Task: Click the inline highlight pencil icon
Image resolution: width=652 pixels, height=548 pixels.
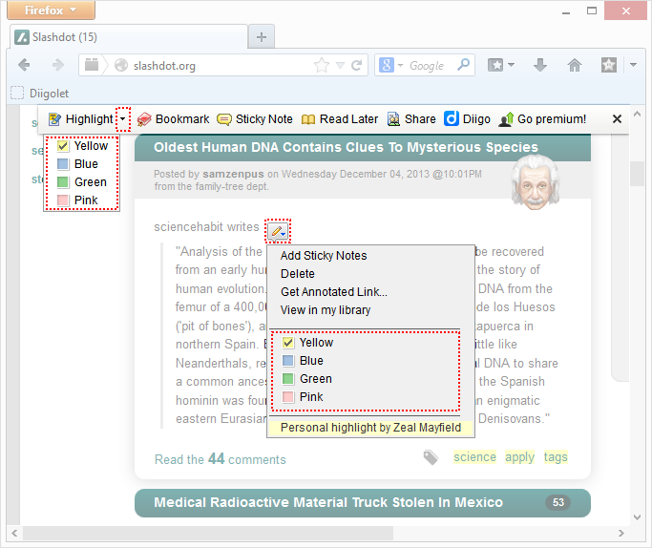Action: click(278, 231)
